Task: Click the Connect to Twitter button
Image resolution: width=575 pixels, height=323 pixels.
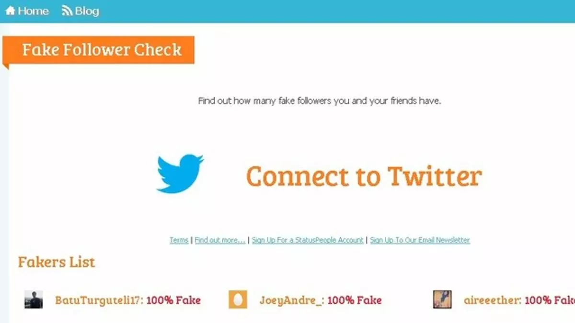Action: (364, 176)
